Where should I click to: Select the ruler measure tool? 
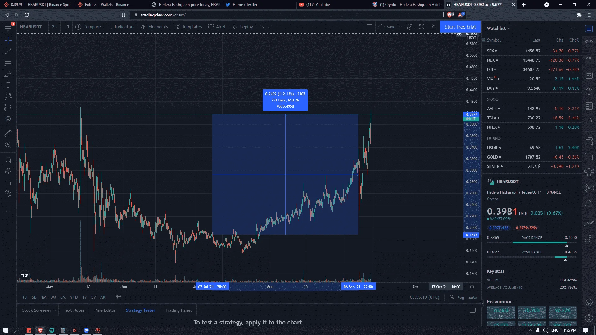click(8, 134)
